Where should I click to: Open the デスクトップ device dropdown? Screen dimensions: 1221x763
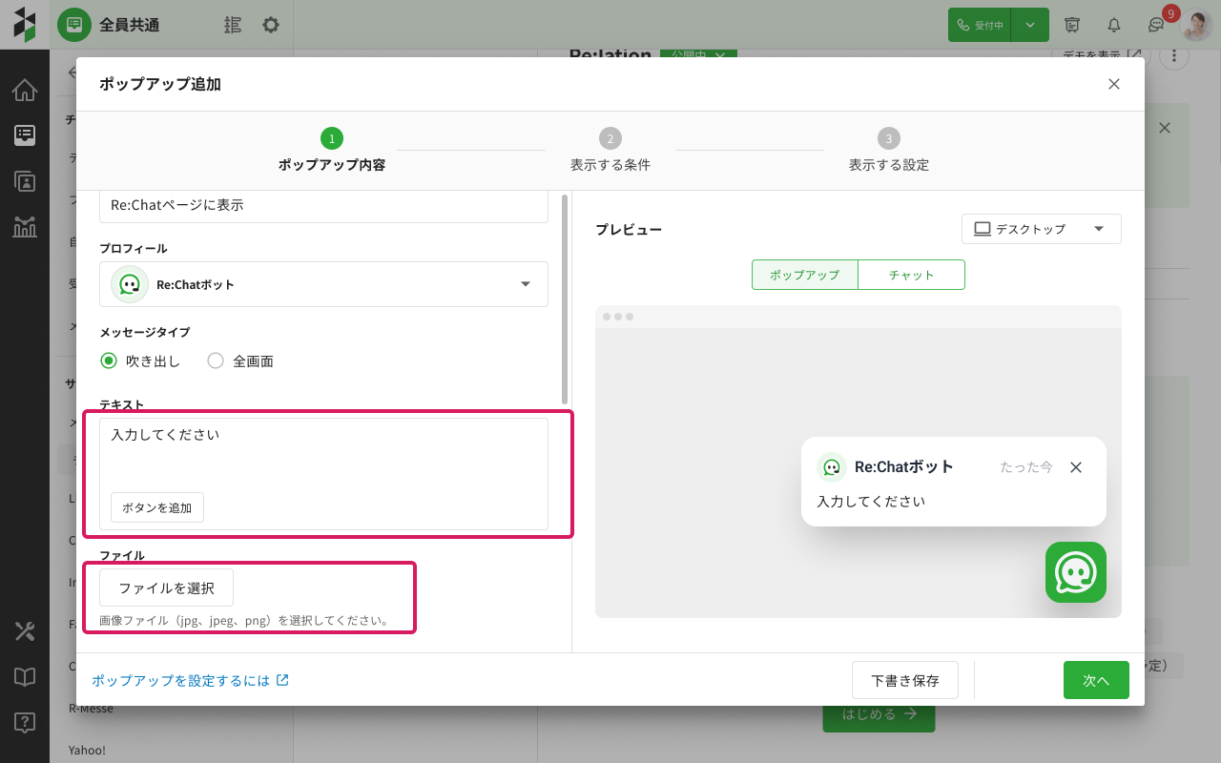coord(1041,229)
